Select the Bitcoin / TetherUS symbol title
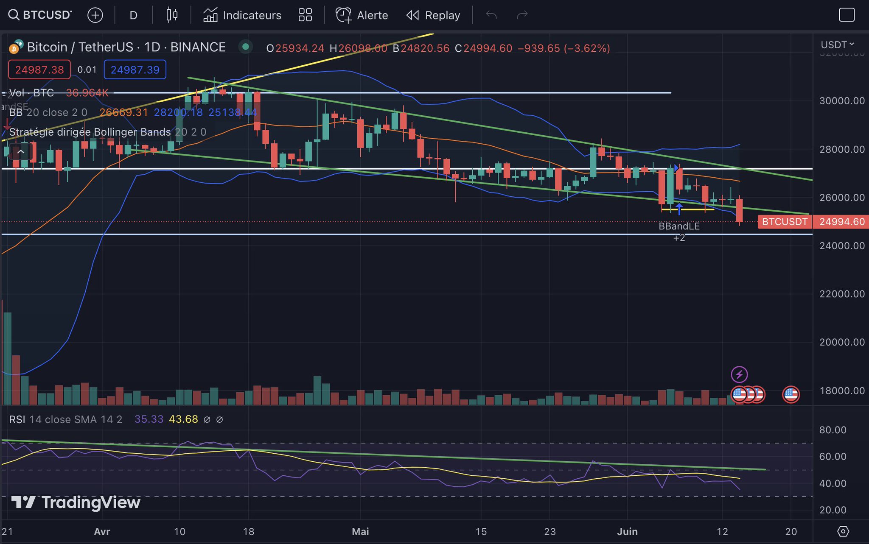Screen dimensions: 869x544 [126, 47]
